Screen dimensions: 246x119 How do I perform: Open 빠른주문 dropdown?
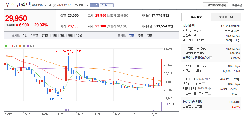238,5
